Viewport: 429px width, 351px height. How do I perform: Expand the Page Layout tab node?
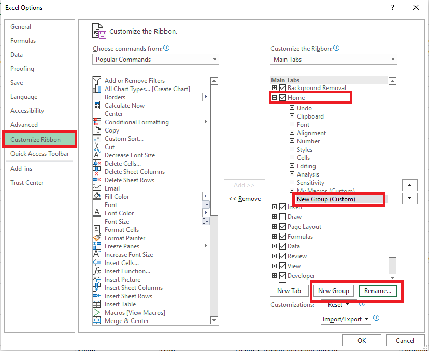[275, 227]
